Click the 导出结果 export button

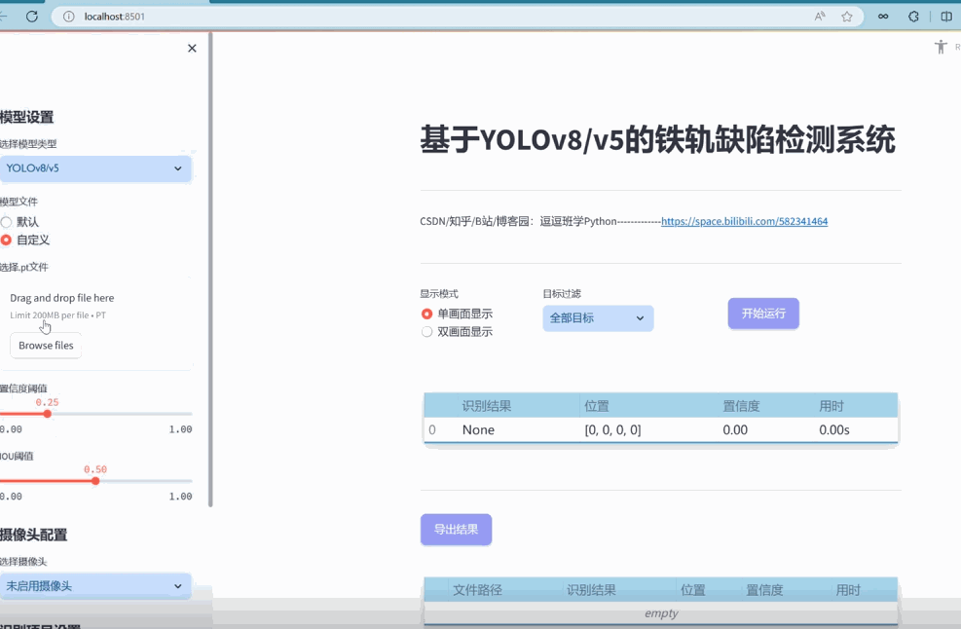(456, 529)
